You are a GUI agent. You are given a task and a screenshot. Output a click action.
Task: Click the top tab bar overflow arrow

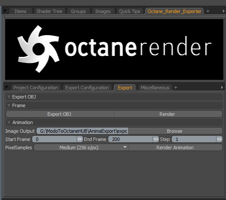click(x=223, y=11)
